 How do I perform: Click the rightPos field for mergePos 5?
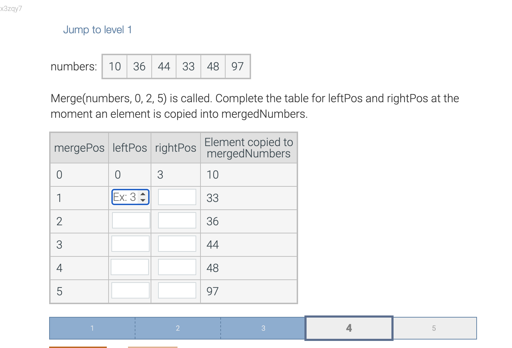tap(177, 290)
